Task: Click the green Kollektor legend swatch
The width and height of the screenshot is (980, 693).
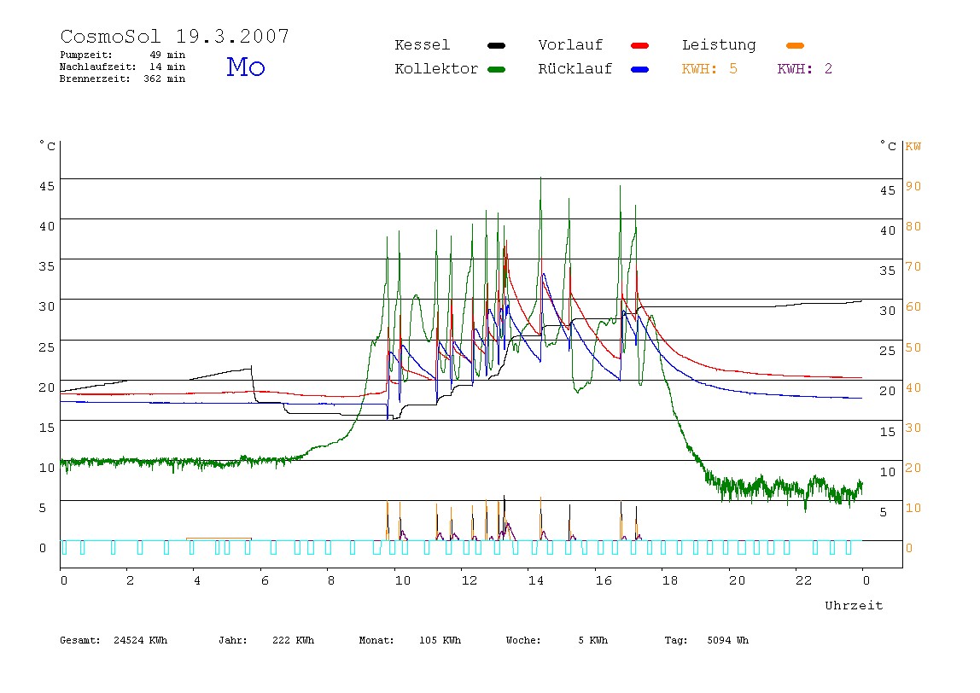Action: click(496, 69)
